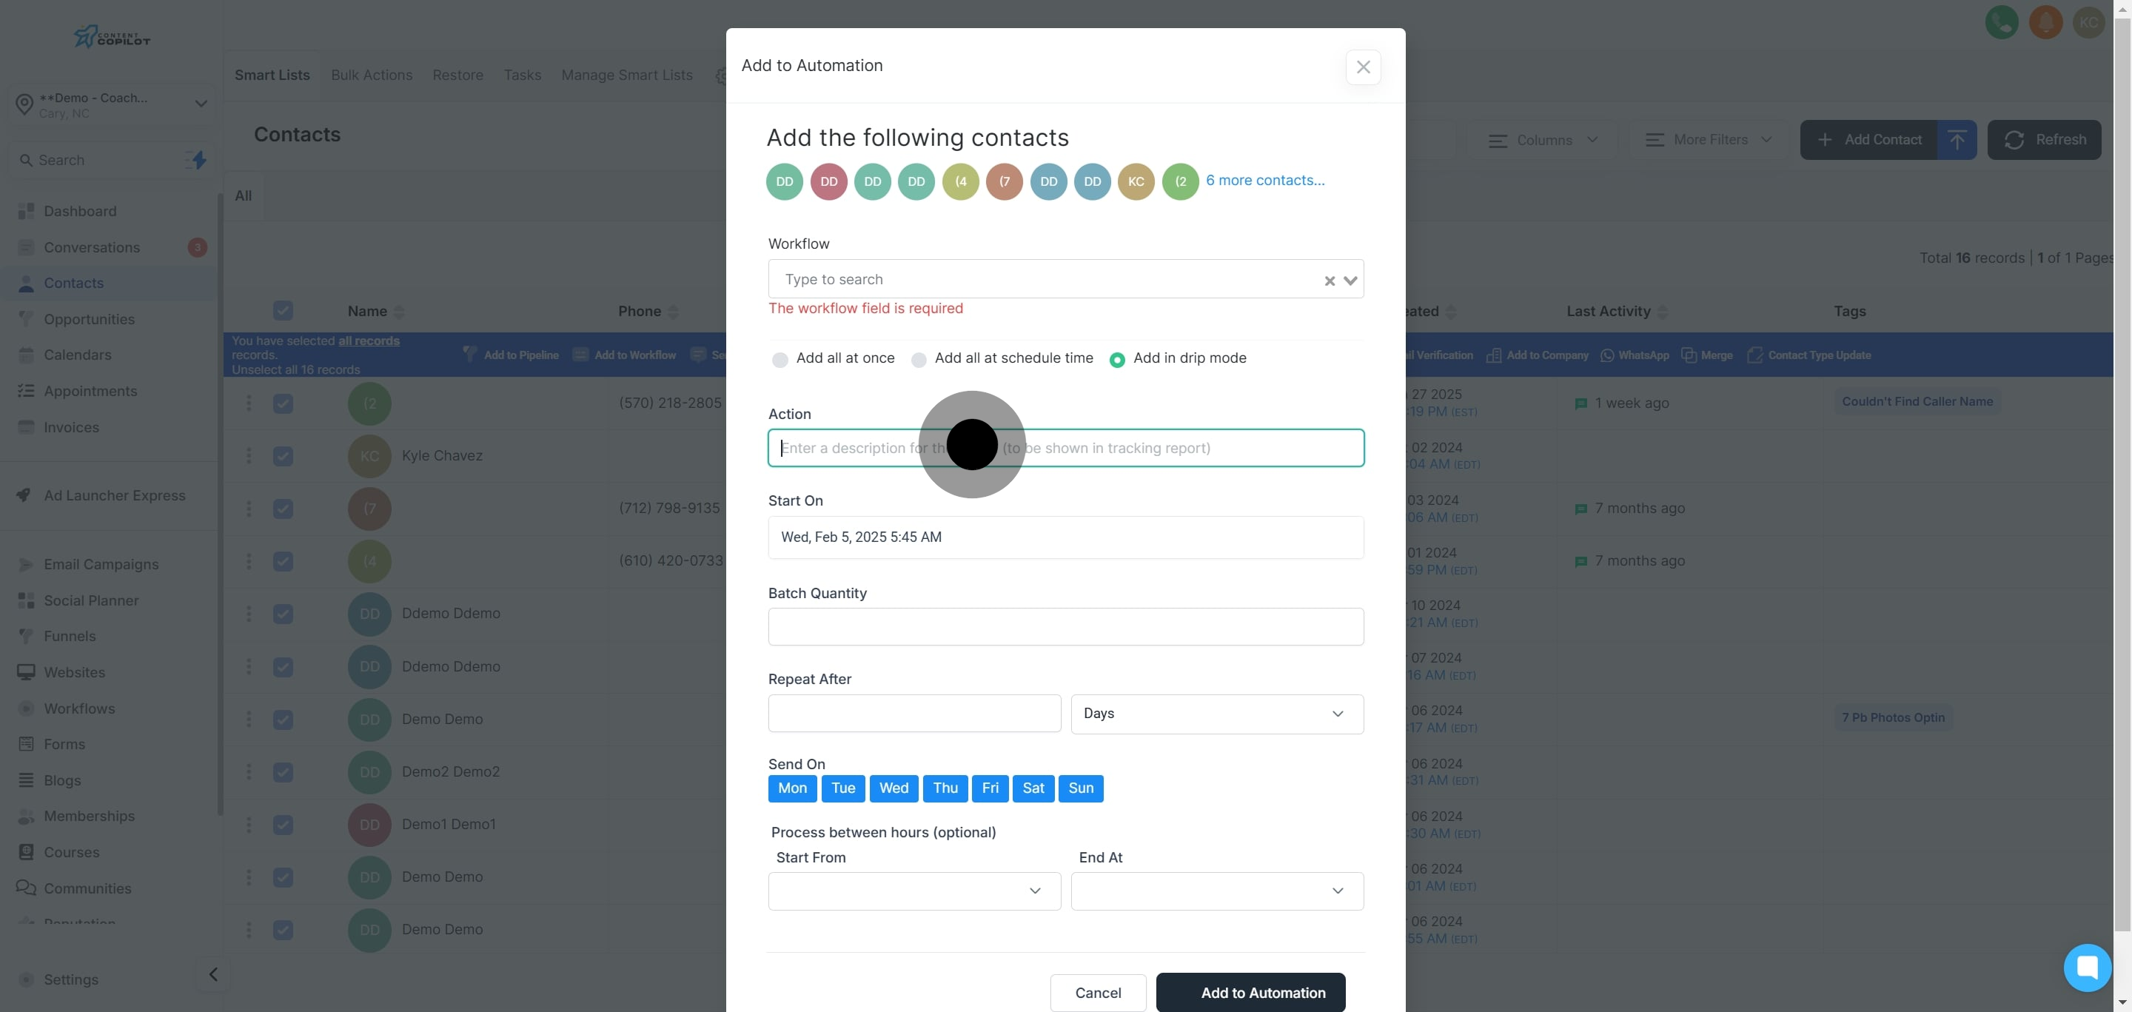Collapse the sidebar with the arrow icon
The width and height of the screenshot is (2132, 1012).
(213, 974)
